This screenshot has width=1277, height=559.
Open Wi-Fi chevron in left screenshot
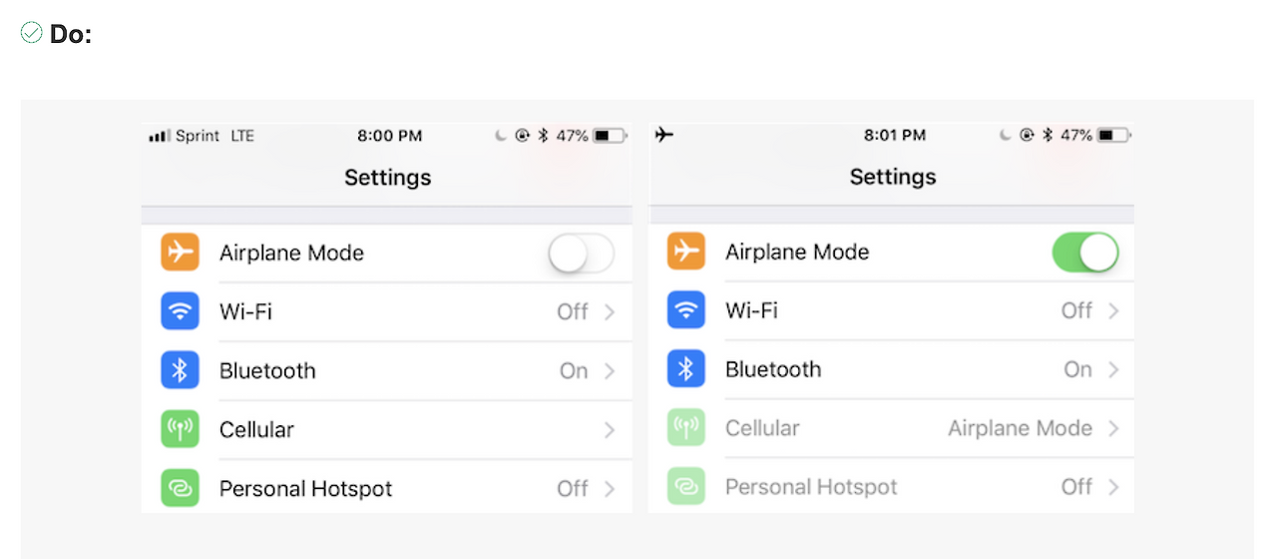[x=610, y=312]
